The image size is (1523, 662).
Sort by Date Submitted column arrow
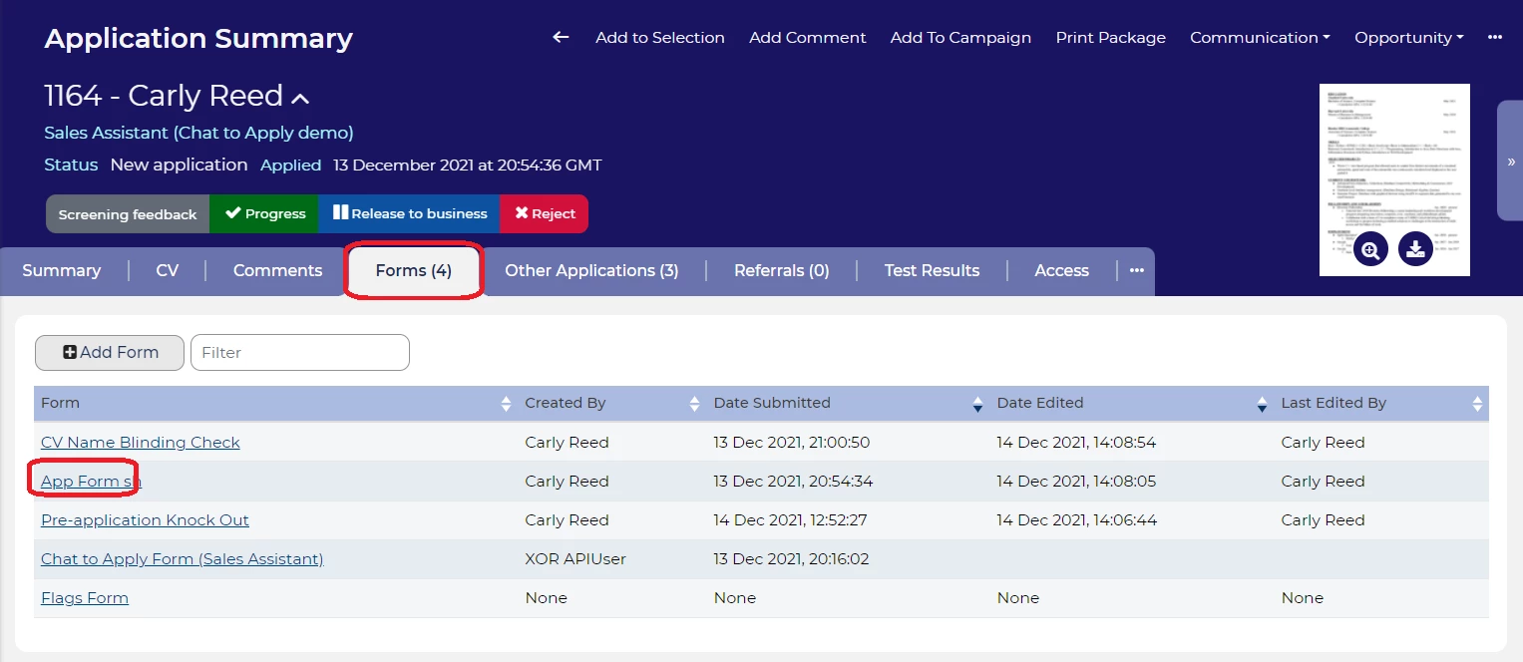[x=977, y=404]
